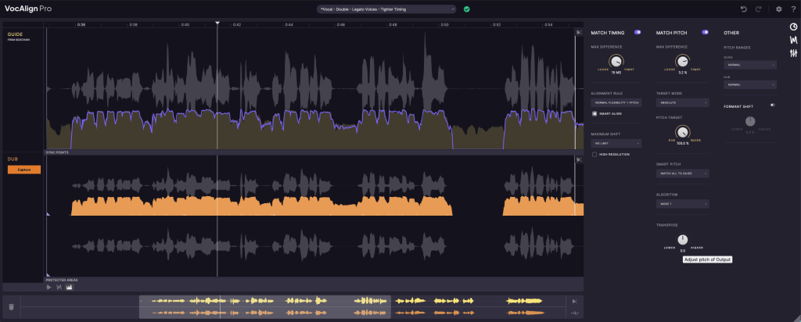Expand the Algorithm Mode 1 dropdown

click(x=682, y=204)
